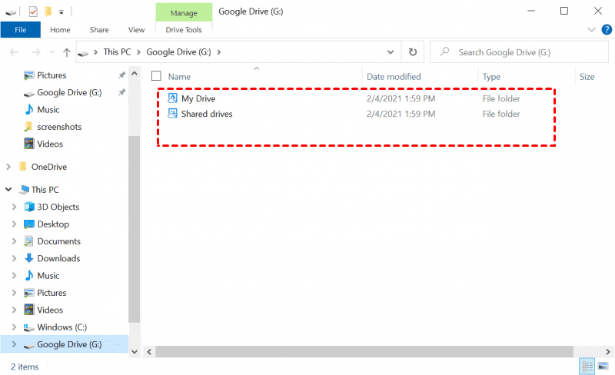Screen dimensions: 615x375
Task: Click the Manage contextual tab
Action: 184,13
